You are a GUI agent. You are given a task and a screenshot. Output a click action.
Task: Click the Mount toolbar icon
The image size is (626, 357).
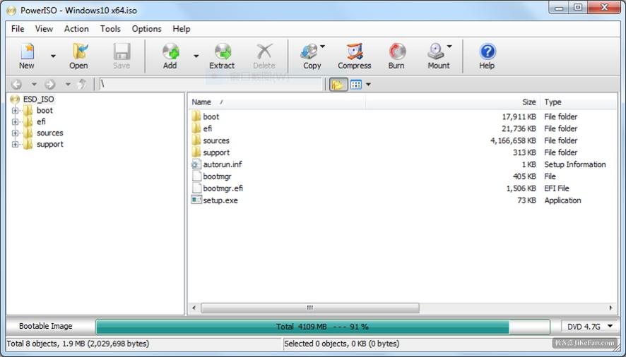[437, 56]
